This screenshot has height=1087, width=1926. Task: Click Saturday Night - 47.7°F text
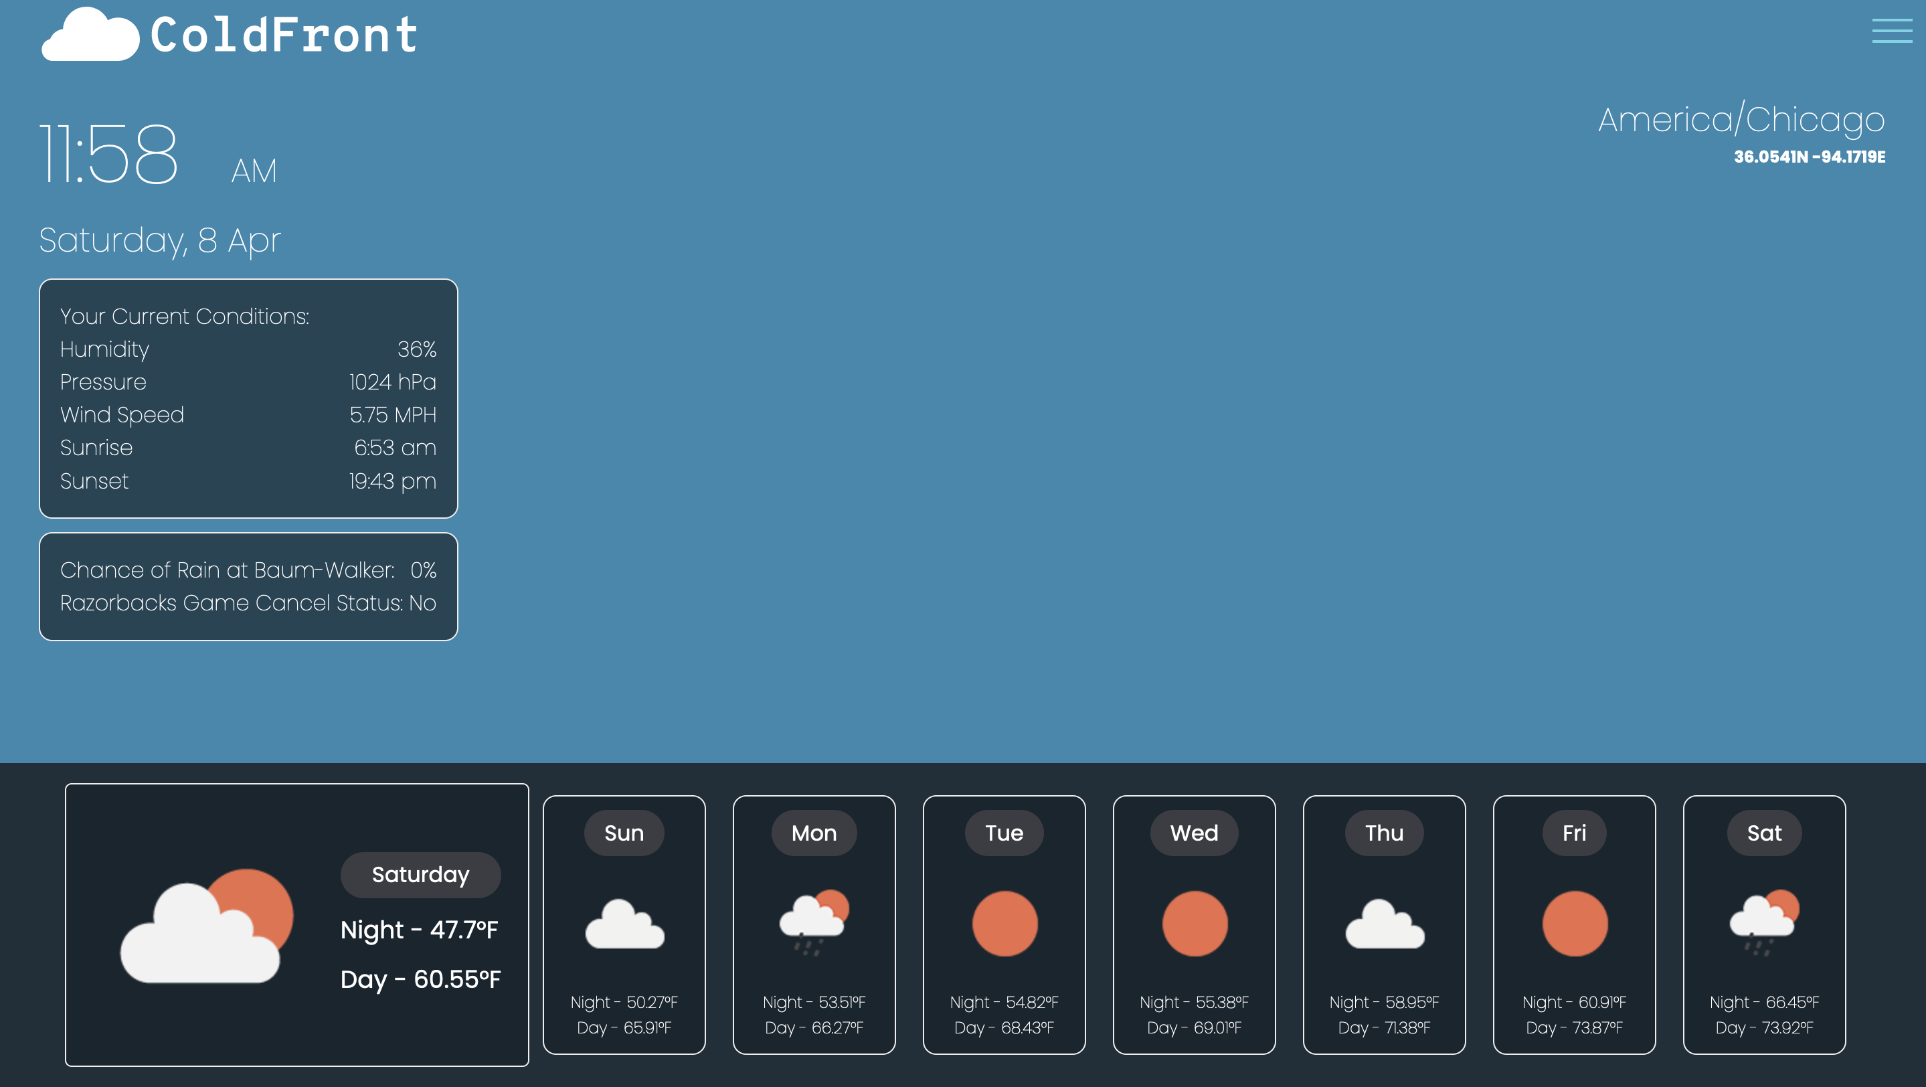[x=420, y=929]
